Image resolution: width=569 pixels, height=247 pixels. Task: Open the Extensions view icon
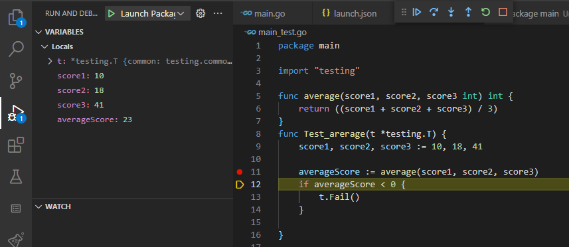pyautogui.click(x=16, y=145)
